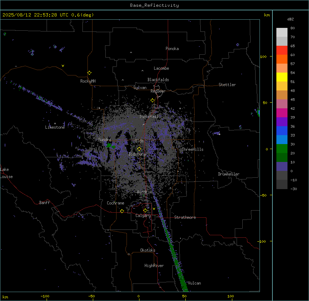This screenshot has width=309, height=301.
Task: Click the ThreeHills town label
Action: click(192, 149)
